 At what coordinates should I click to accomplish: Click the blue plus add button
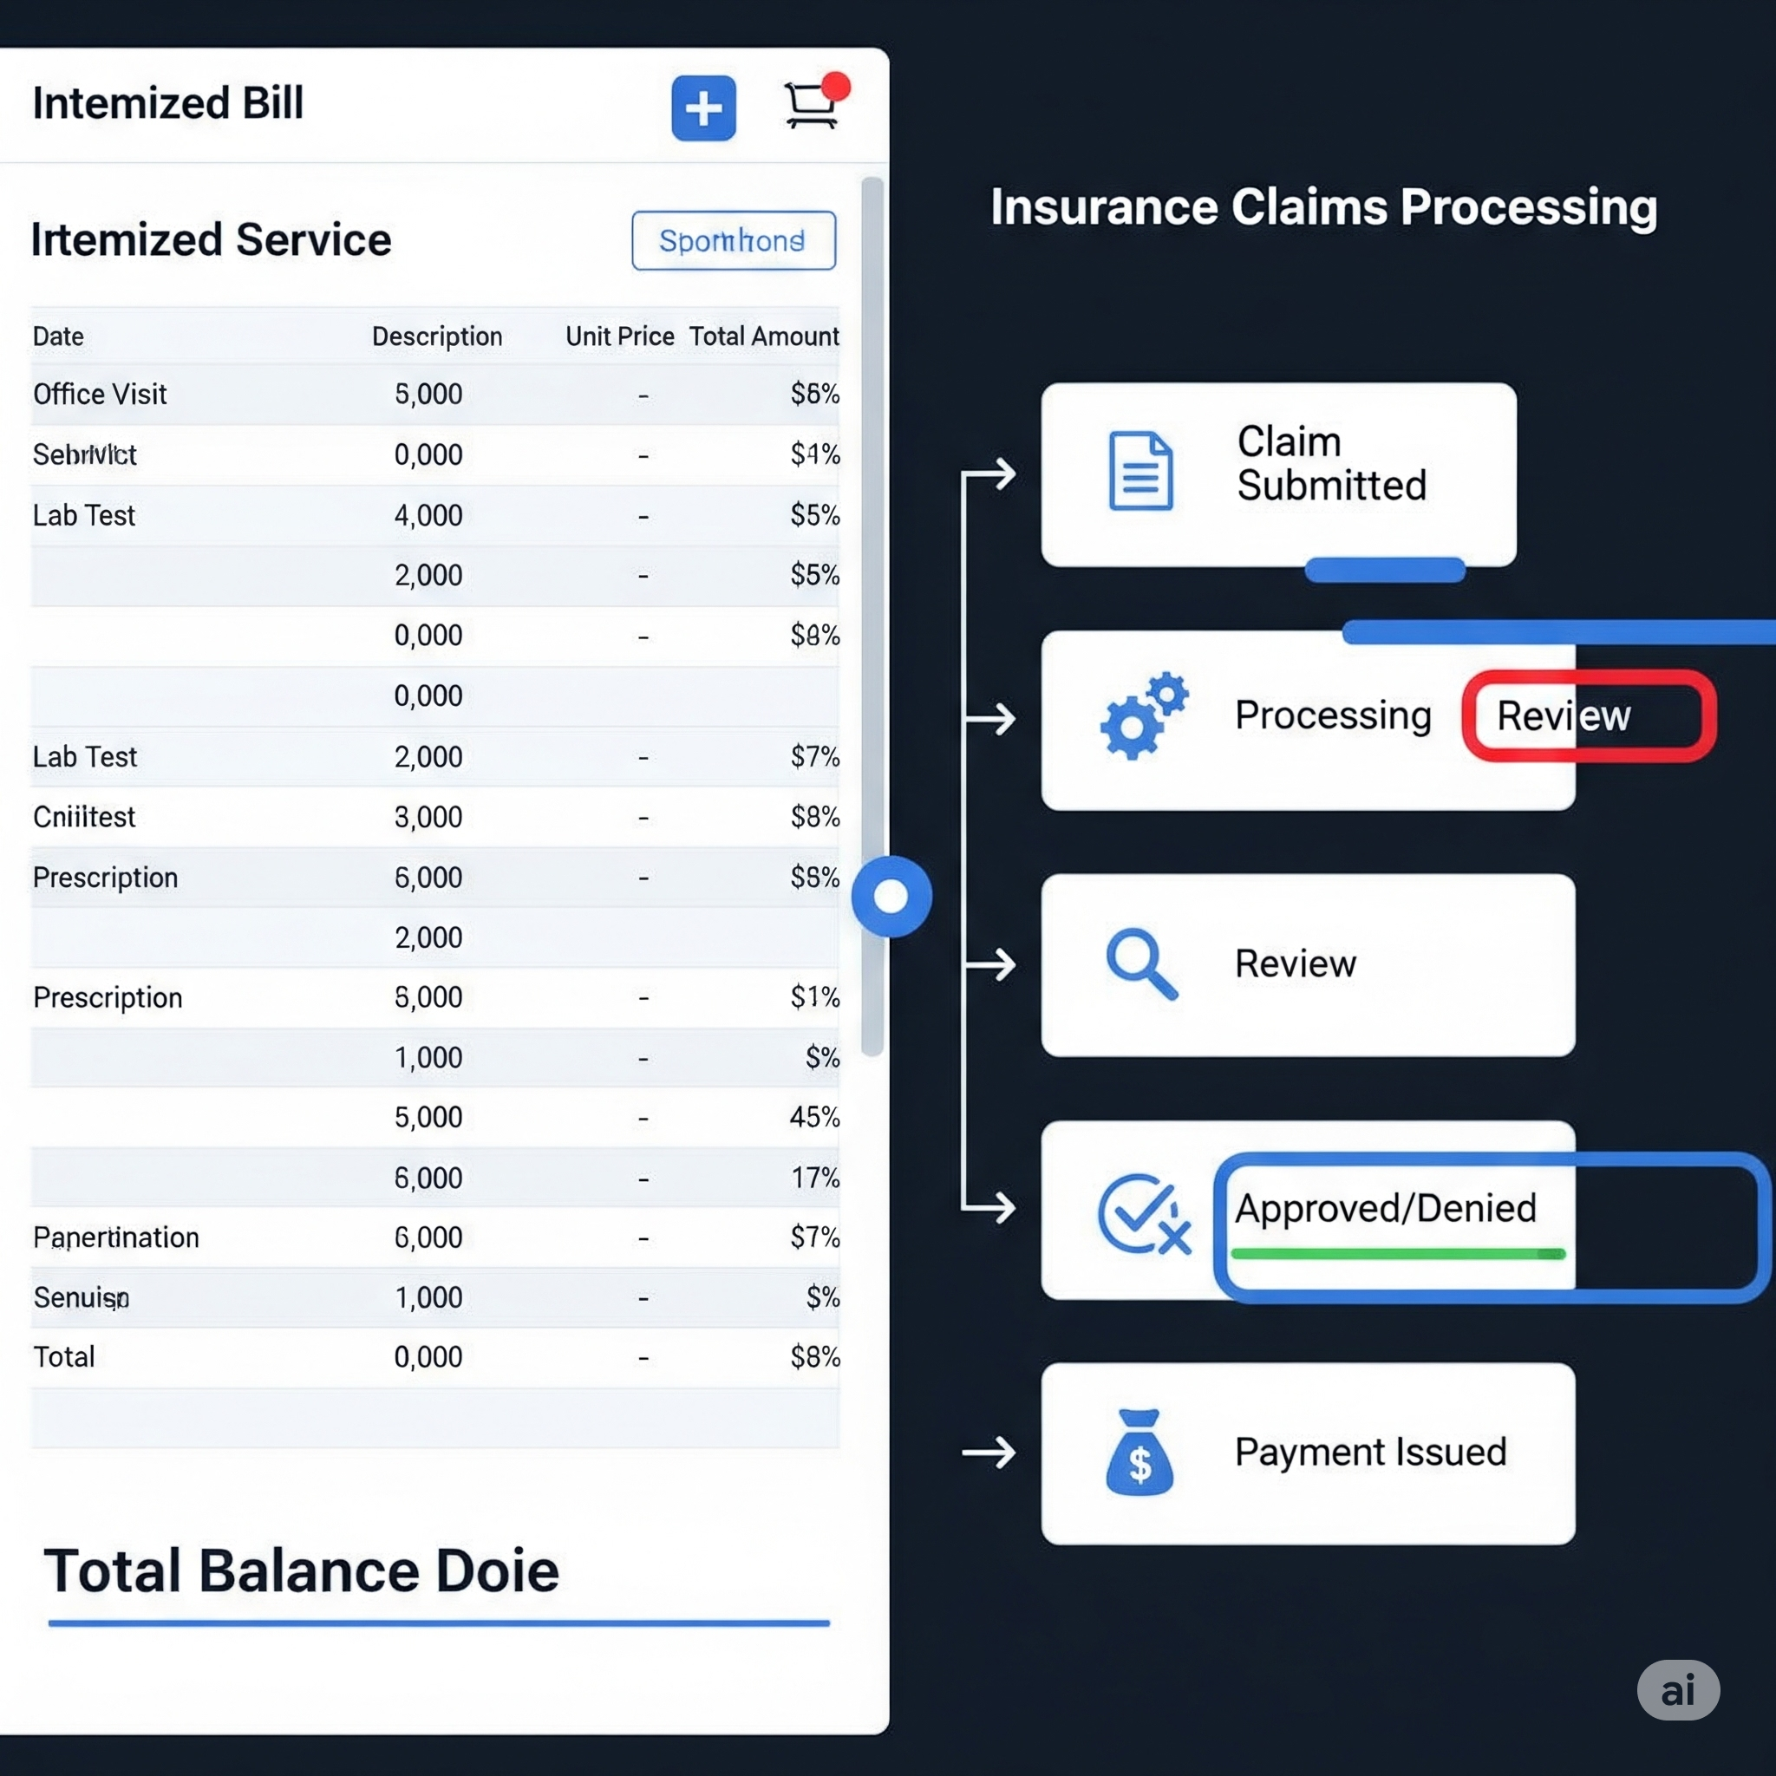(703, 108)
